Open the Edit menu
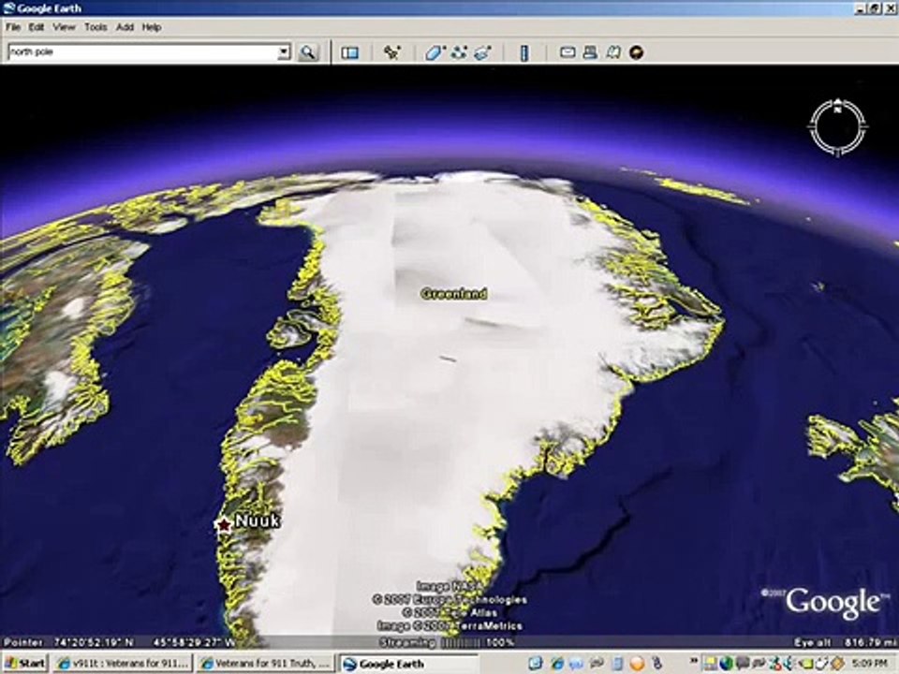This screenshot has height=674, width=899. coord(37,27)
